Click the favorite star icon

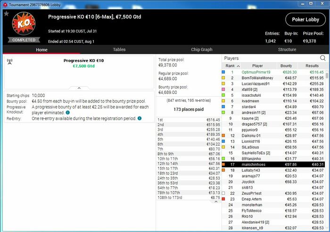pyautogui.click(x=6, y=14)
